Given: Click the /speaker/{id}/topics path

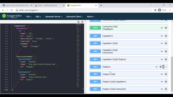Looking at the screenshot, I should click(114, 59).
